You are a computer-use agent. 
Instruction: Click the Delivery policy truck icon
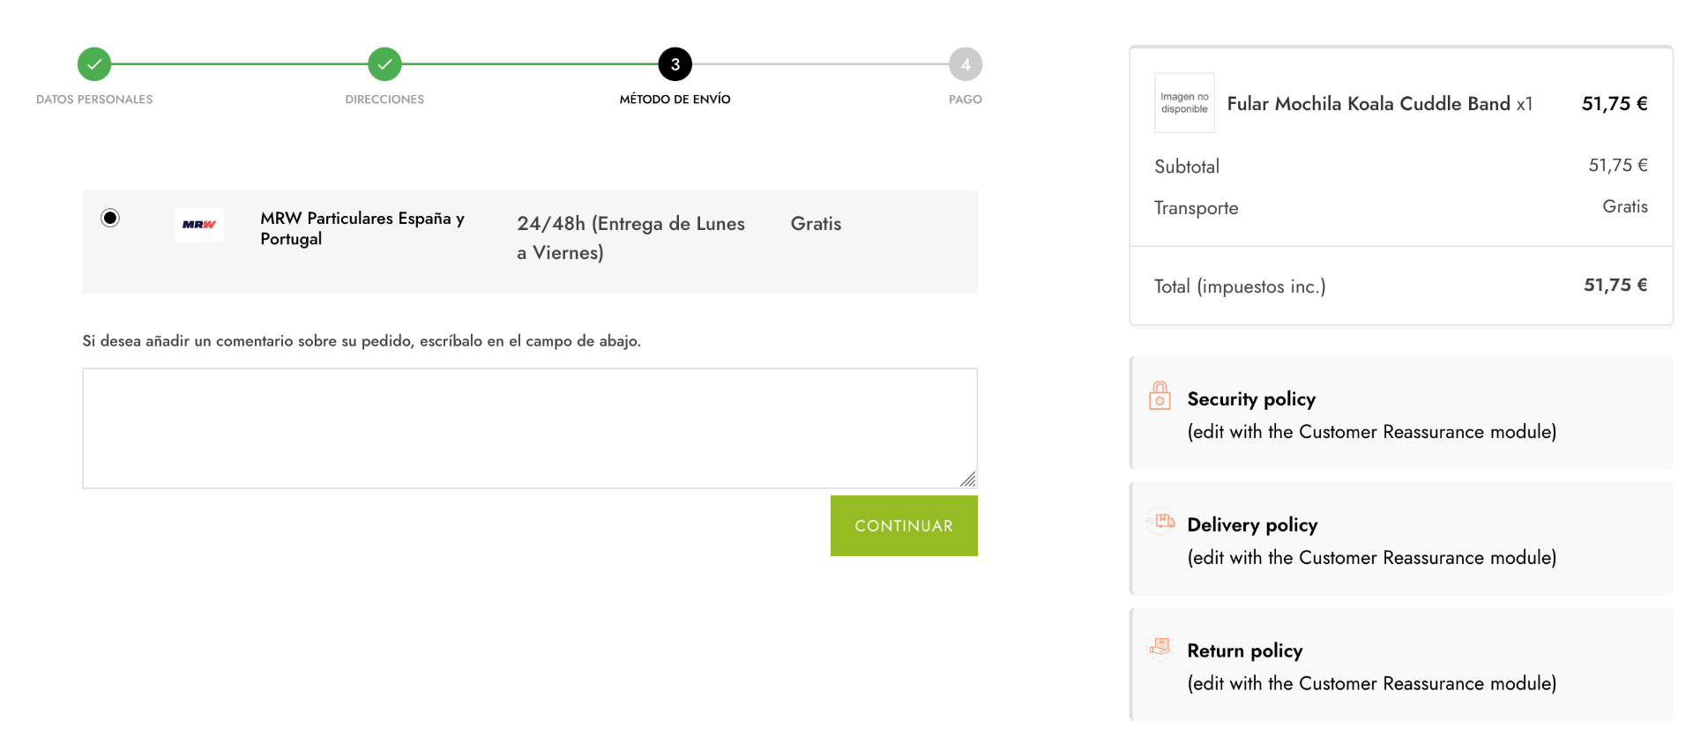point(1163,521)
